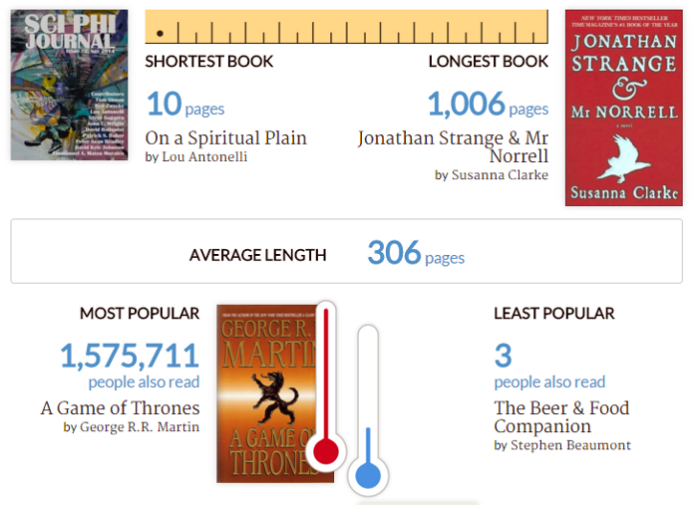Click the blue cold thermometer icon
Image resolution: width=698 pixels, height=505 pixels.
[x=368, y=410]
